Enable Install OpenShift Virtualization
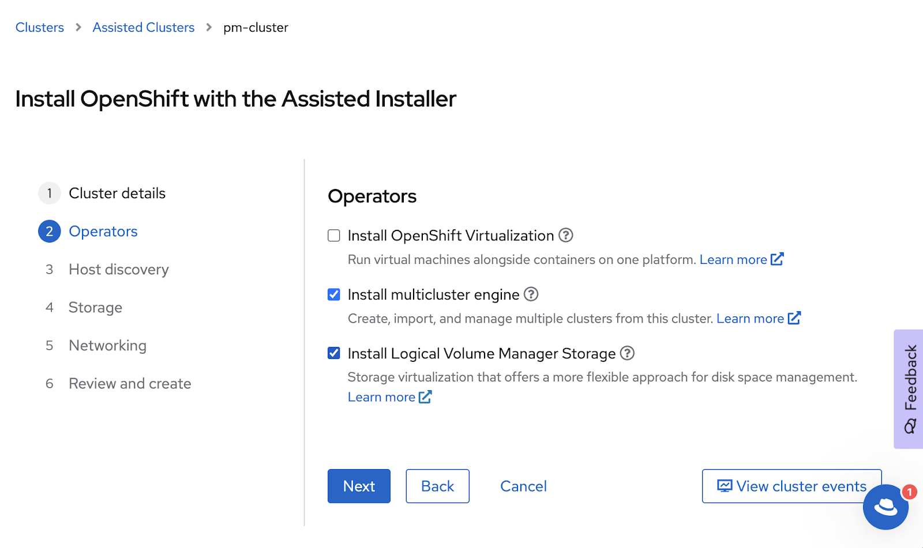Viewport: 923px width, 548px height. click(333, 235)
